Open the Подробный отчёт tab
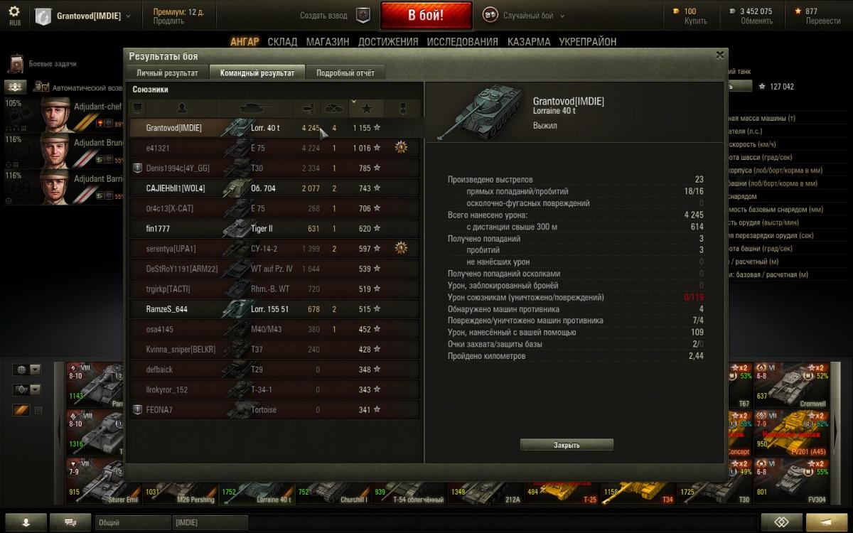Image resolution: width=853 pixels, height=533 pixels. [x=345, y=72]
